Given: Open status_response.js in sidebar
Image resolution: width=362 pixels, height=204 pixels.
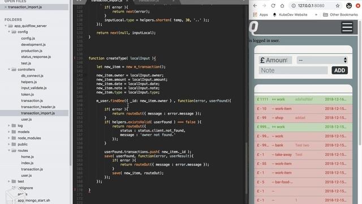Looking at the screenshot, I should pyautogui.click(x=36, y=57).
